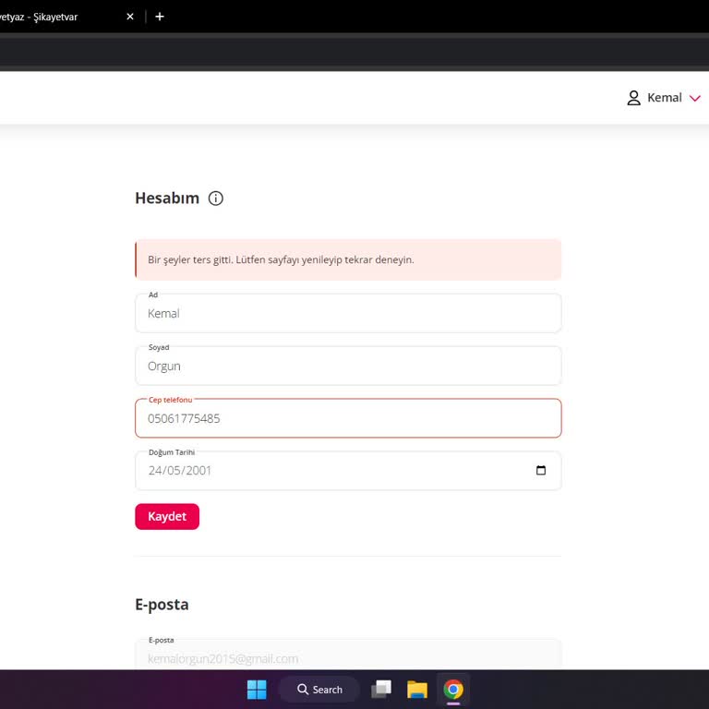Click the Chrome icon in the taskbar

point(453,690)
